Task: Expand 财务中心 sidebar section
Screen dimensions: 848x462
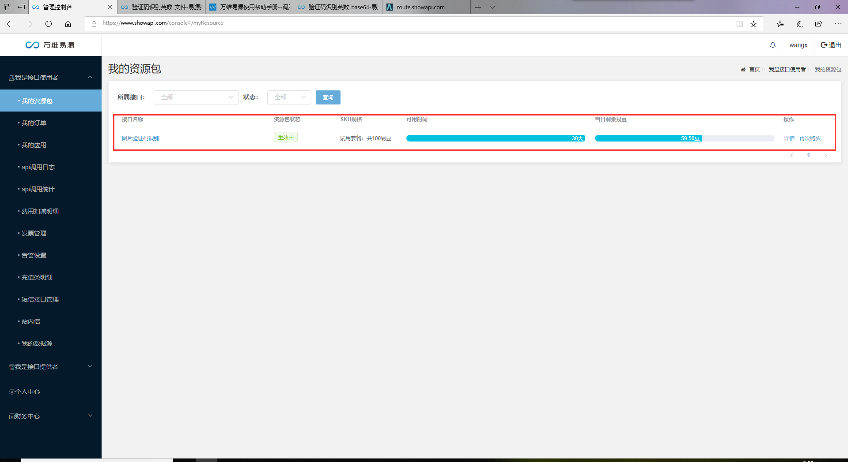Action: (51, 416)
